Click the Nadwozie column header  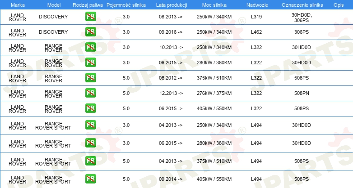pos(257,5)
